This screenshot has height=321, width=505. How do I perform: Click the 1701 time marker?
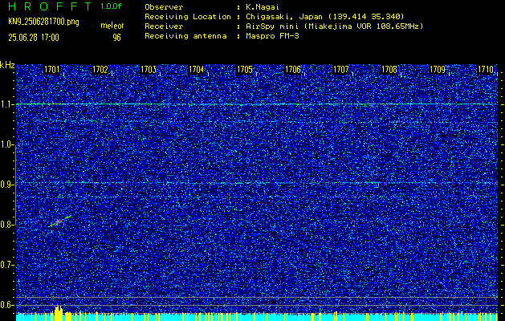coord(52,70)
